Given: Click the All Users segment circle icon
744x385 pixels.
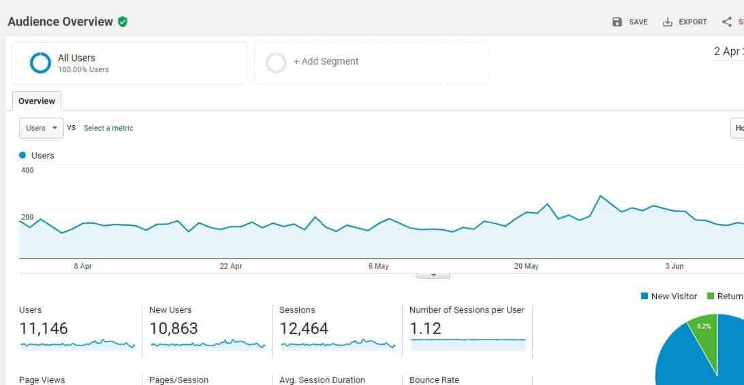Looking at the screenshot, I should coord(40,63).
